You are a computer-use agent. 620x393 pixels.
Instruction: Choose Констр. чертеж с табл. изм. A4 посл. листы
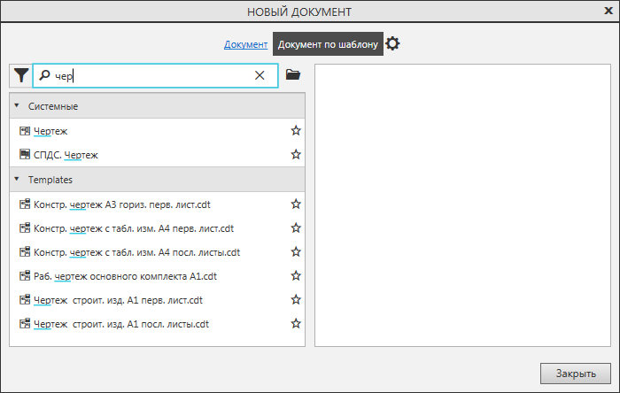point(136,252)
